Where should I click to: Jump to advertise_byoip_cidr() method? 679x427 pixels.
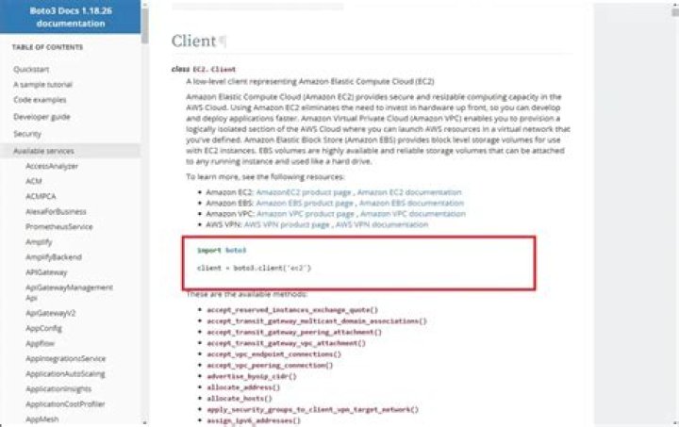(252, 376)
